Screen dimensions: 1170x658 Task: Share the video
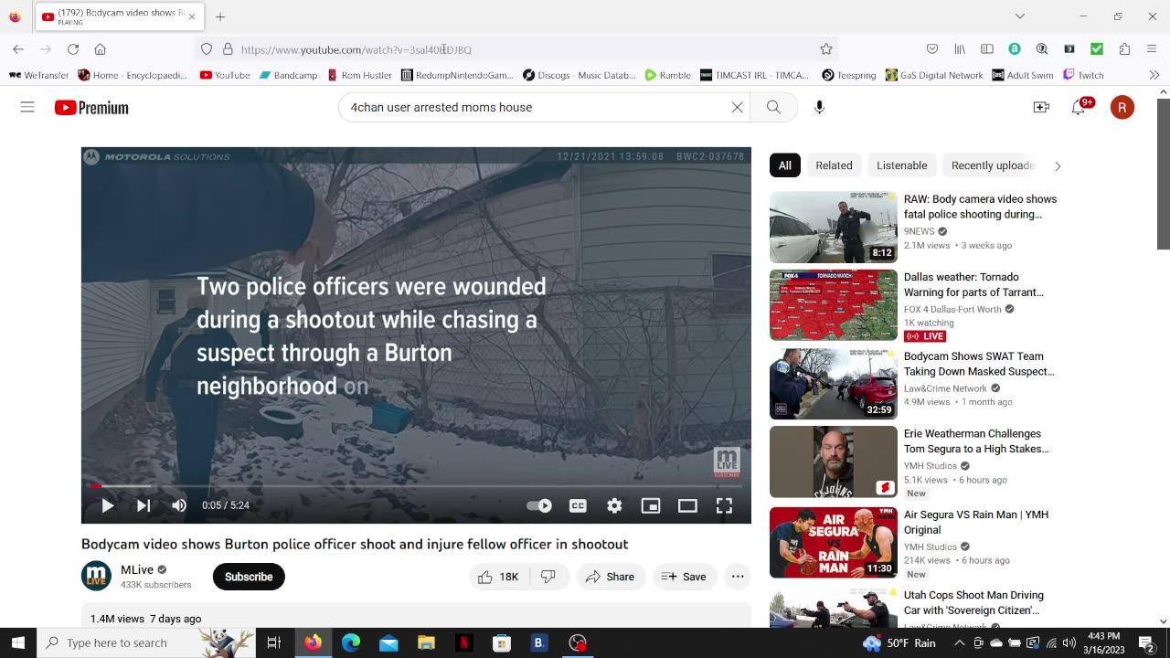(x=610, y=577)
